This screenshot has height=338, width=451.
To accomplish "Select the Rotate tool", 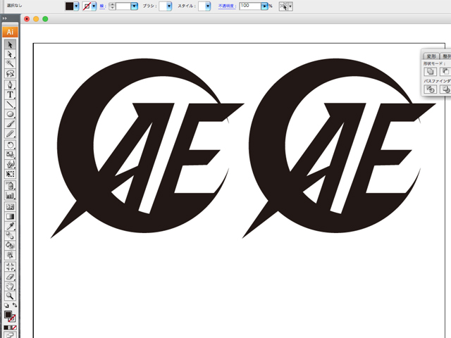I will click(10, 145).
